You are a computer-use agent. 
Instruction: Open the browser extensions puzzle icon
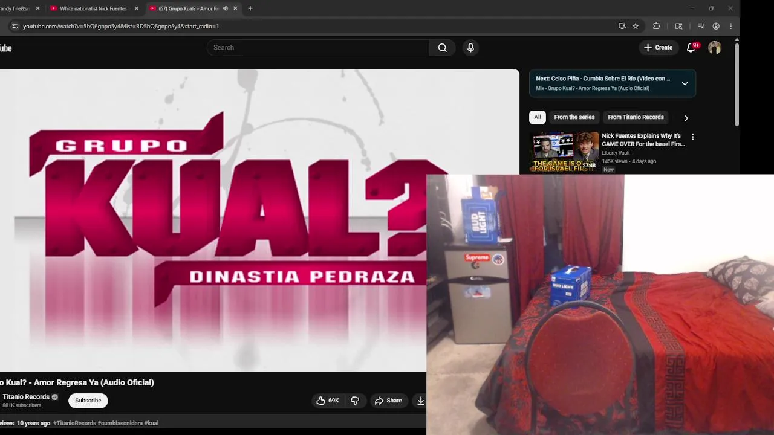pyautogui.click(x=656, y=26)
